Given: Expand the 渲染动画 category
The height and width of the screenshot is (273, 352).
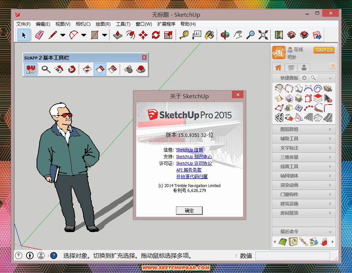Looking at the screenshot, I should click(x=304, y=185).
